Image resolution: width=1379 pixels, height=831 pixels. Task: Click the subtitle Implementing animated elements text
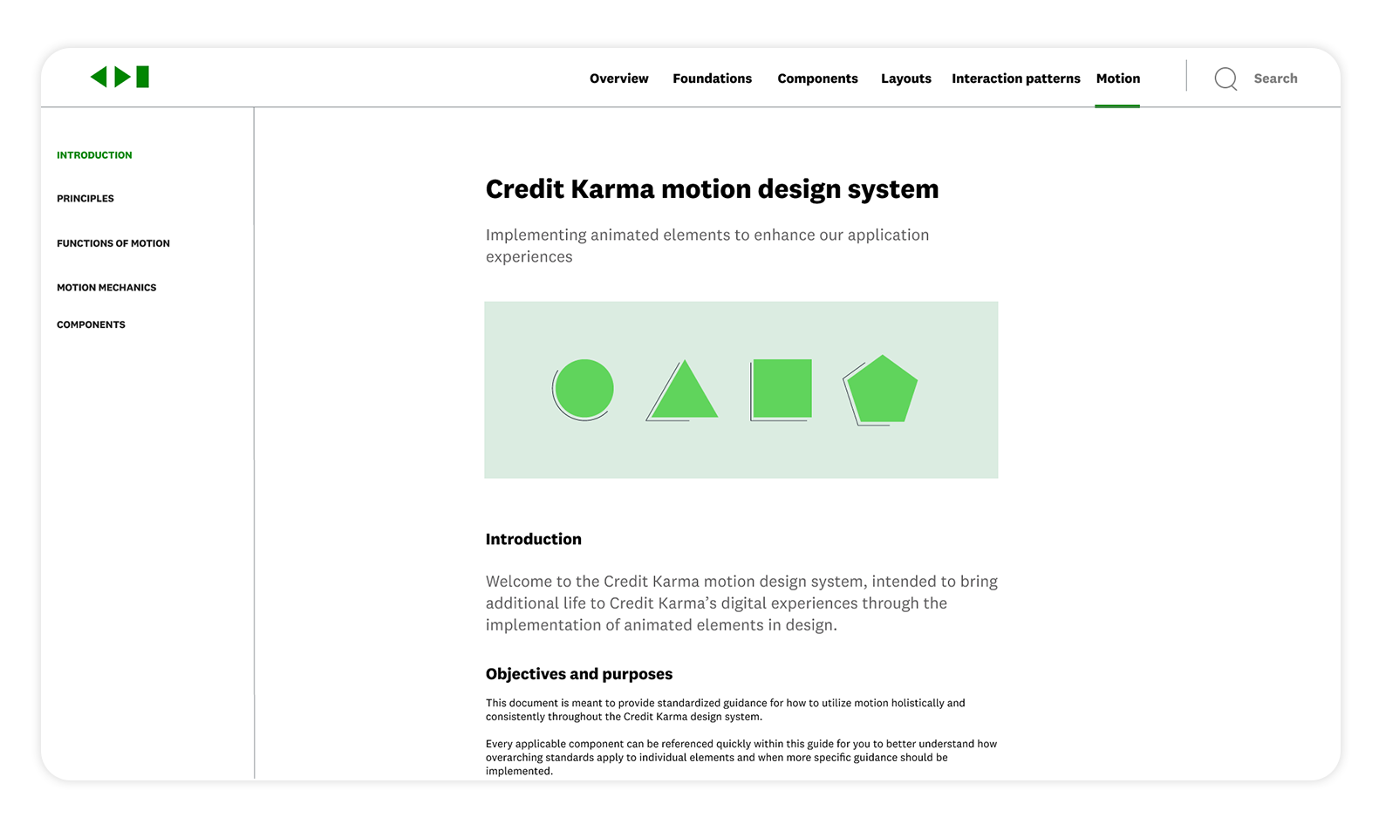coord(707,245)
